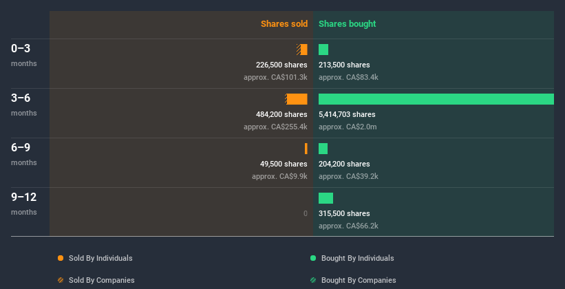This screenshot has width=565, height=289.
Task: Click the 6–9 months row label
Action: 24,154
